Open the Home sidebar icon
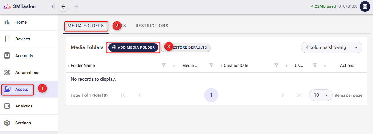Image resolution: width=373 pixels, height=134 pixels. click(7, 22)
